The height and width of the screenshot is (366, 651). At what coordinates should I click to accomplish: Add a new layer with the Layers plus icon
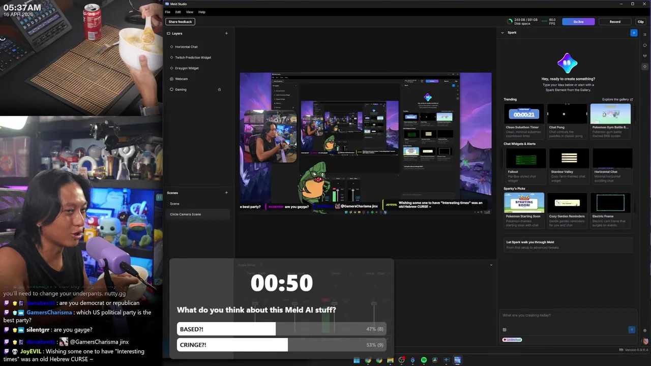[226, 34]
